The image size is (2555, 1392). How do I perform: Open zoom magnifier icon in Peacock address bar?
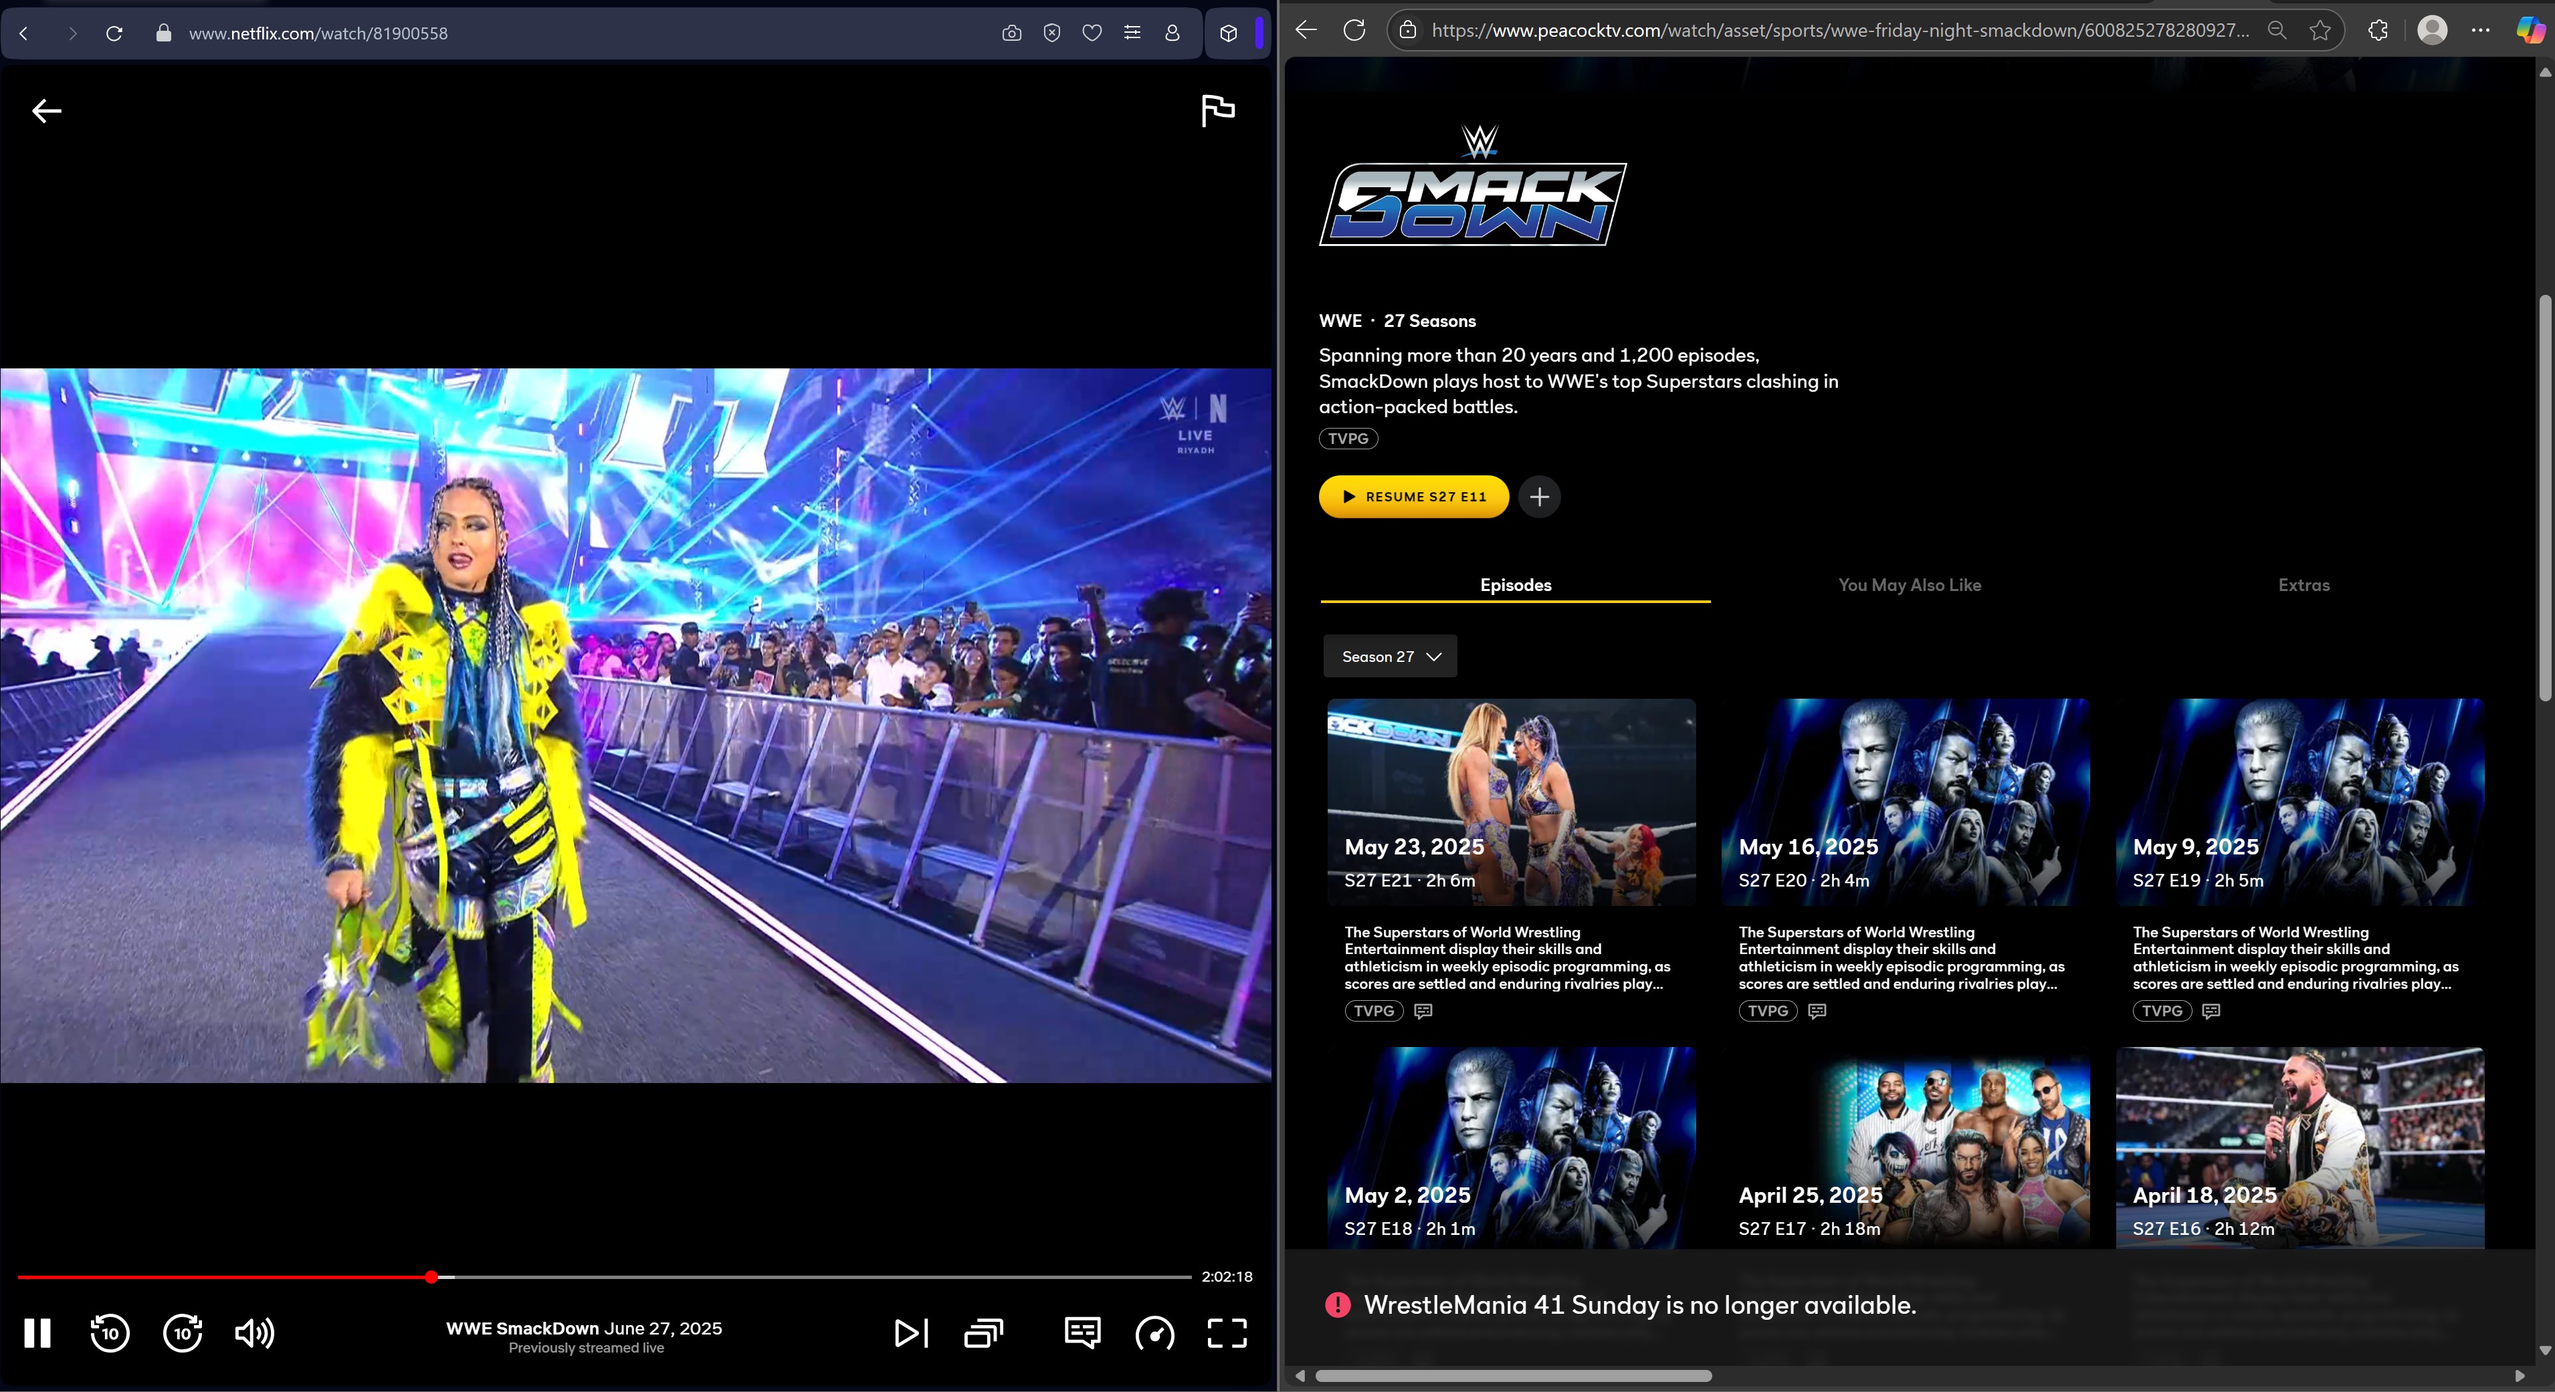point(2277,29)
